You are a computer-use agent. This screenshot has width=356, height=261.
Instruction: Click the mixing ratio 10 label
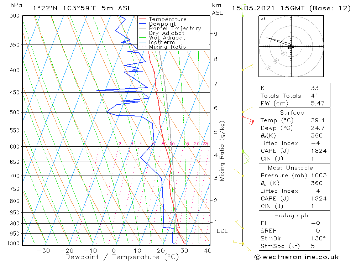point(172,144)
